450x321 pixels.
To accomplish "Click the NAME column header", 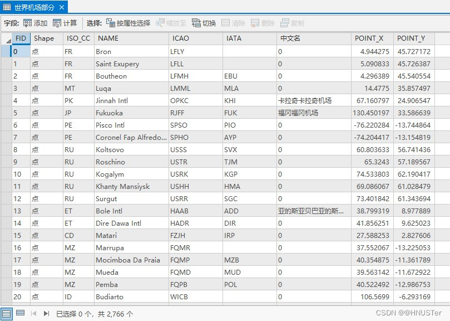I will tap(131, 38).
